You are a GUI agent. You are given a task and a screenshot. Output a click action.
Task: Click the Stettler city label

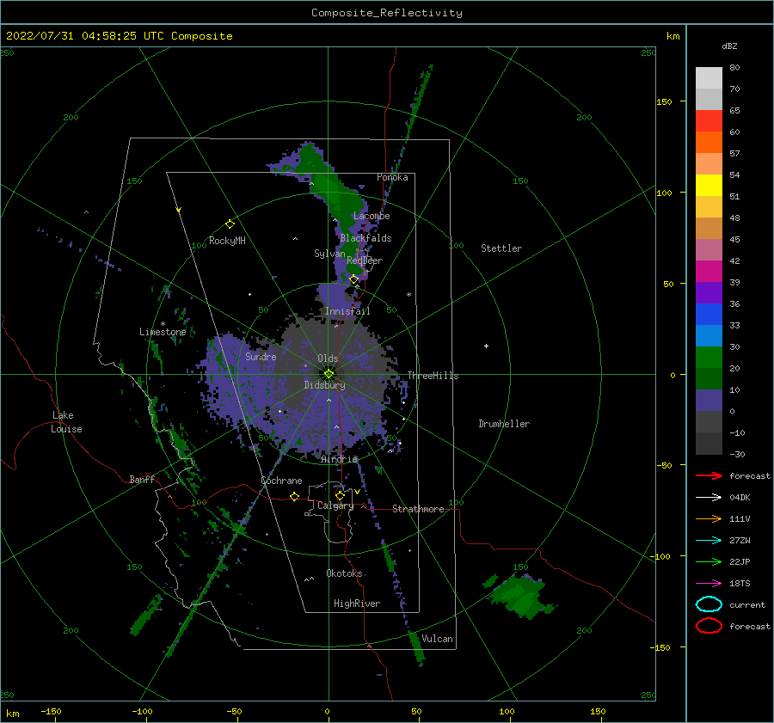click(x=501, y=248)
